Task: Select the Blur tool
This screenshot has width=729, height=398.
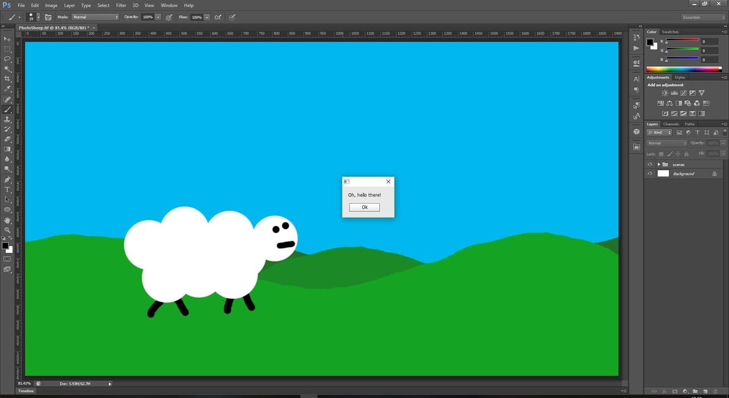Action: pos(7,159)
